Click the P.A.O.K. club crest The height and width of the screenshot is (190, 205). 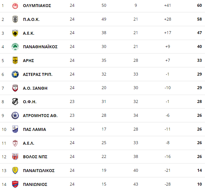pyautogui.click(x=15, y=19)
